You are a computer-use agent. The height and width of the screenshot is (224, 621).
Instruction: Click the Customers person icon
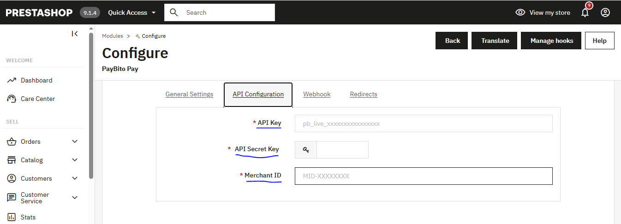(12, 178)
